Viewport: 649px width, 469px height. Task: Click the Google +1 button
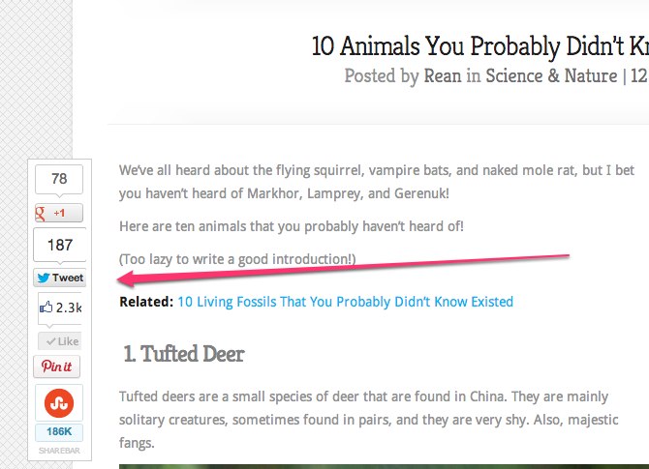click(x=58, y=213)
